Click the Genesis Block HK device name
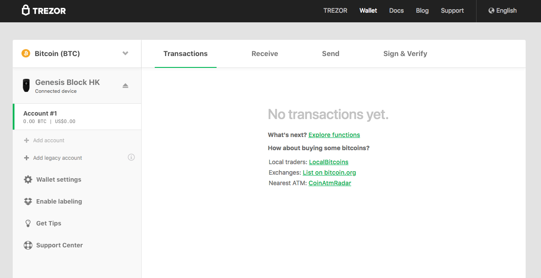The width and height of the screenshot is (541, 278). click(68, 82)
